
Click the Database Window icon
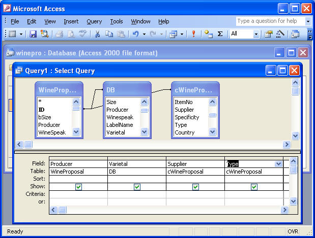coord(295,34)
